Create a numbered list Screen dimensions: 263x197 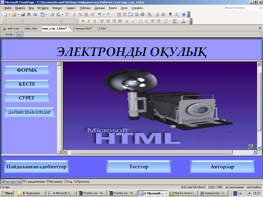[x=141, y=21]
